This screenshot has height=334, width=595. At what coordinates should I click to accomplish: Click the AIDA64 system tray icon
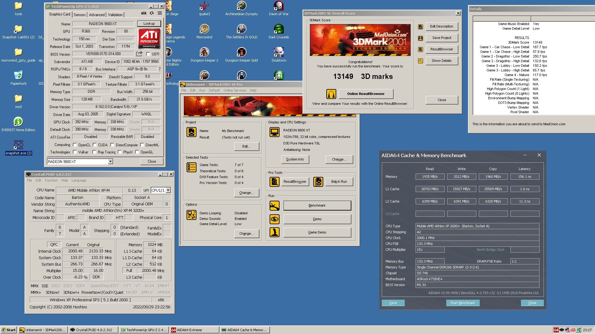click(x=556, y=330)
